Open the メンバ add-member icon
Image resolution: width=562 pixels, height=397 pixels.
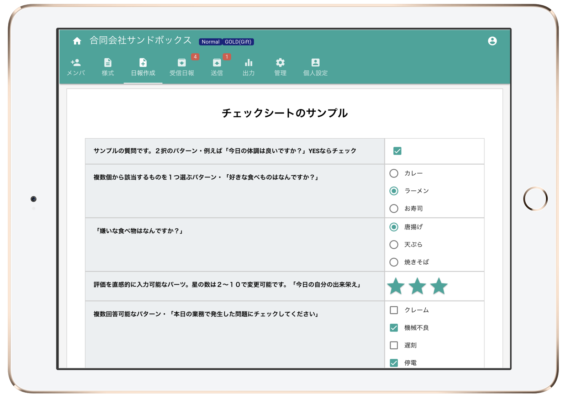76,63
